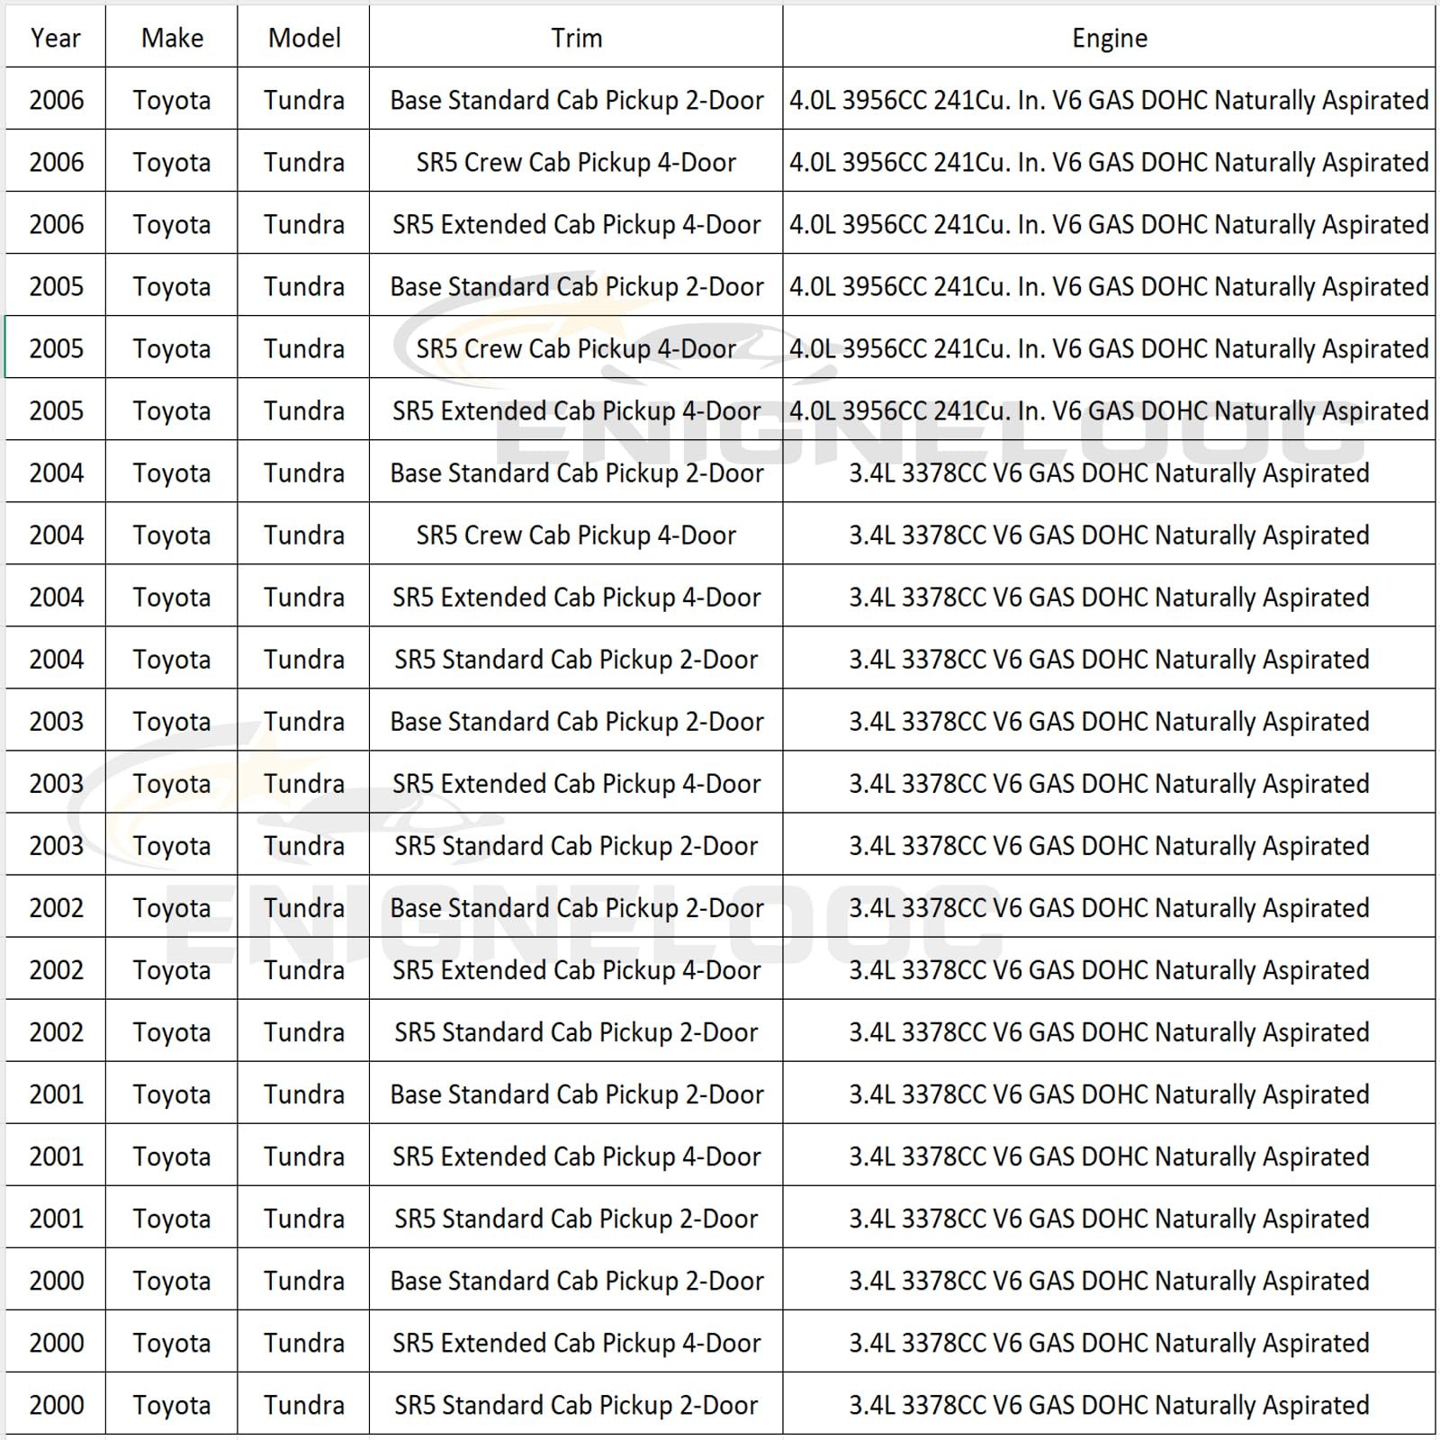Click the 4.0L engine cell for 2006 SR5 Crew Cab
The image size is (1440, 1440).
1110,161
